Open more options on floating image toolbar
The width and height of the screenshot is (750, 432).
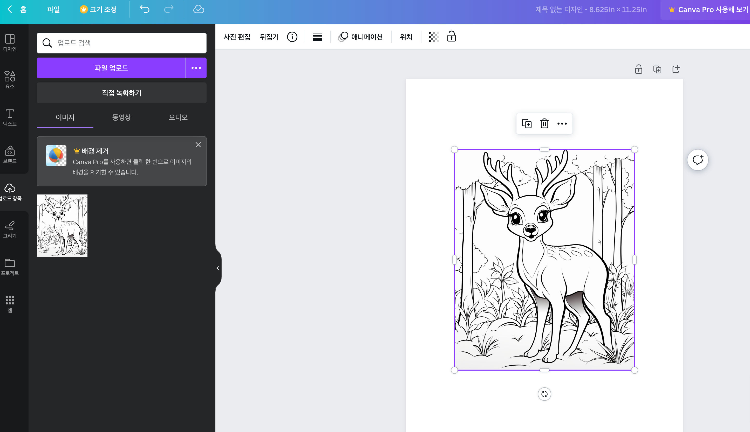tap(562, 123)
